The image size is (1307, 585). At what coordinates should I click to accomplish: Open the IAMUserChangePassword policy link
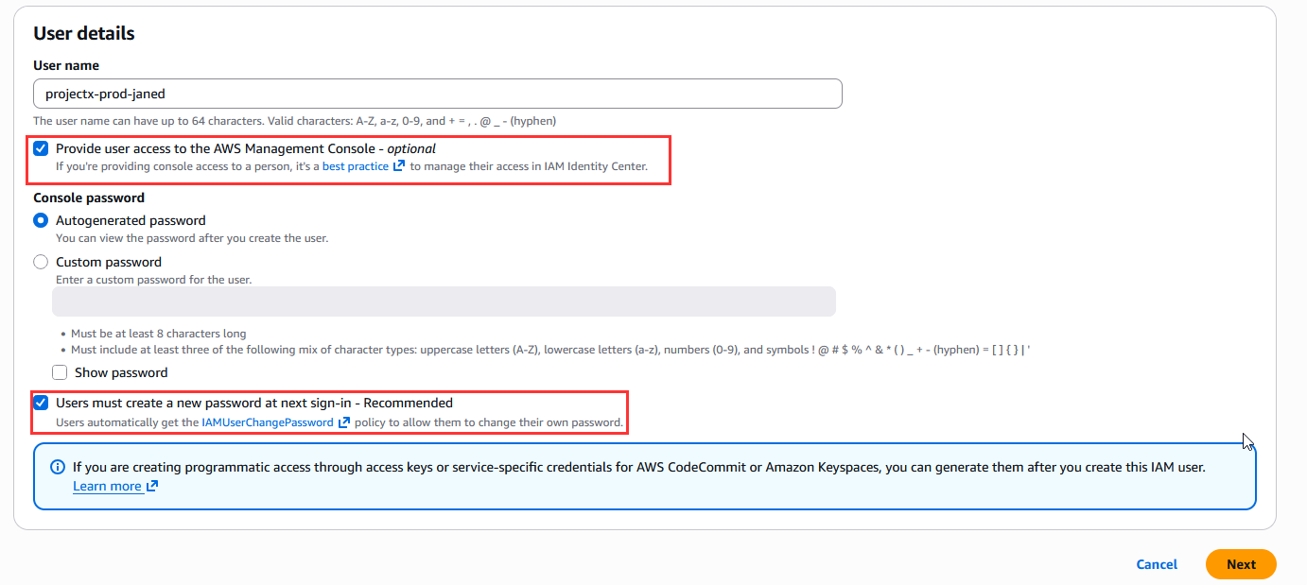pos(267,422)
